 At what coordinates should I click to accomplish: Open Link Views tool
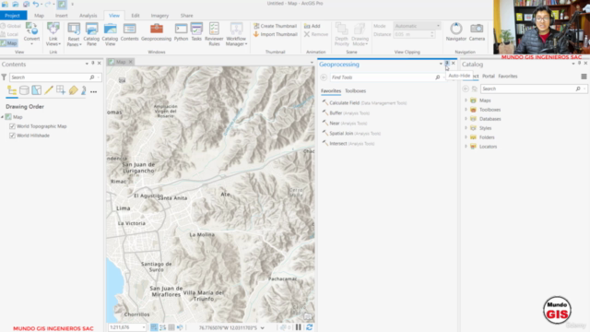pyautogui.click(x=53, y=34)
